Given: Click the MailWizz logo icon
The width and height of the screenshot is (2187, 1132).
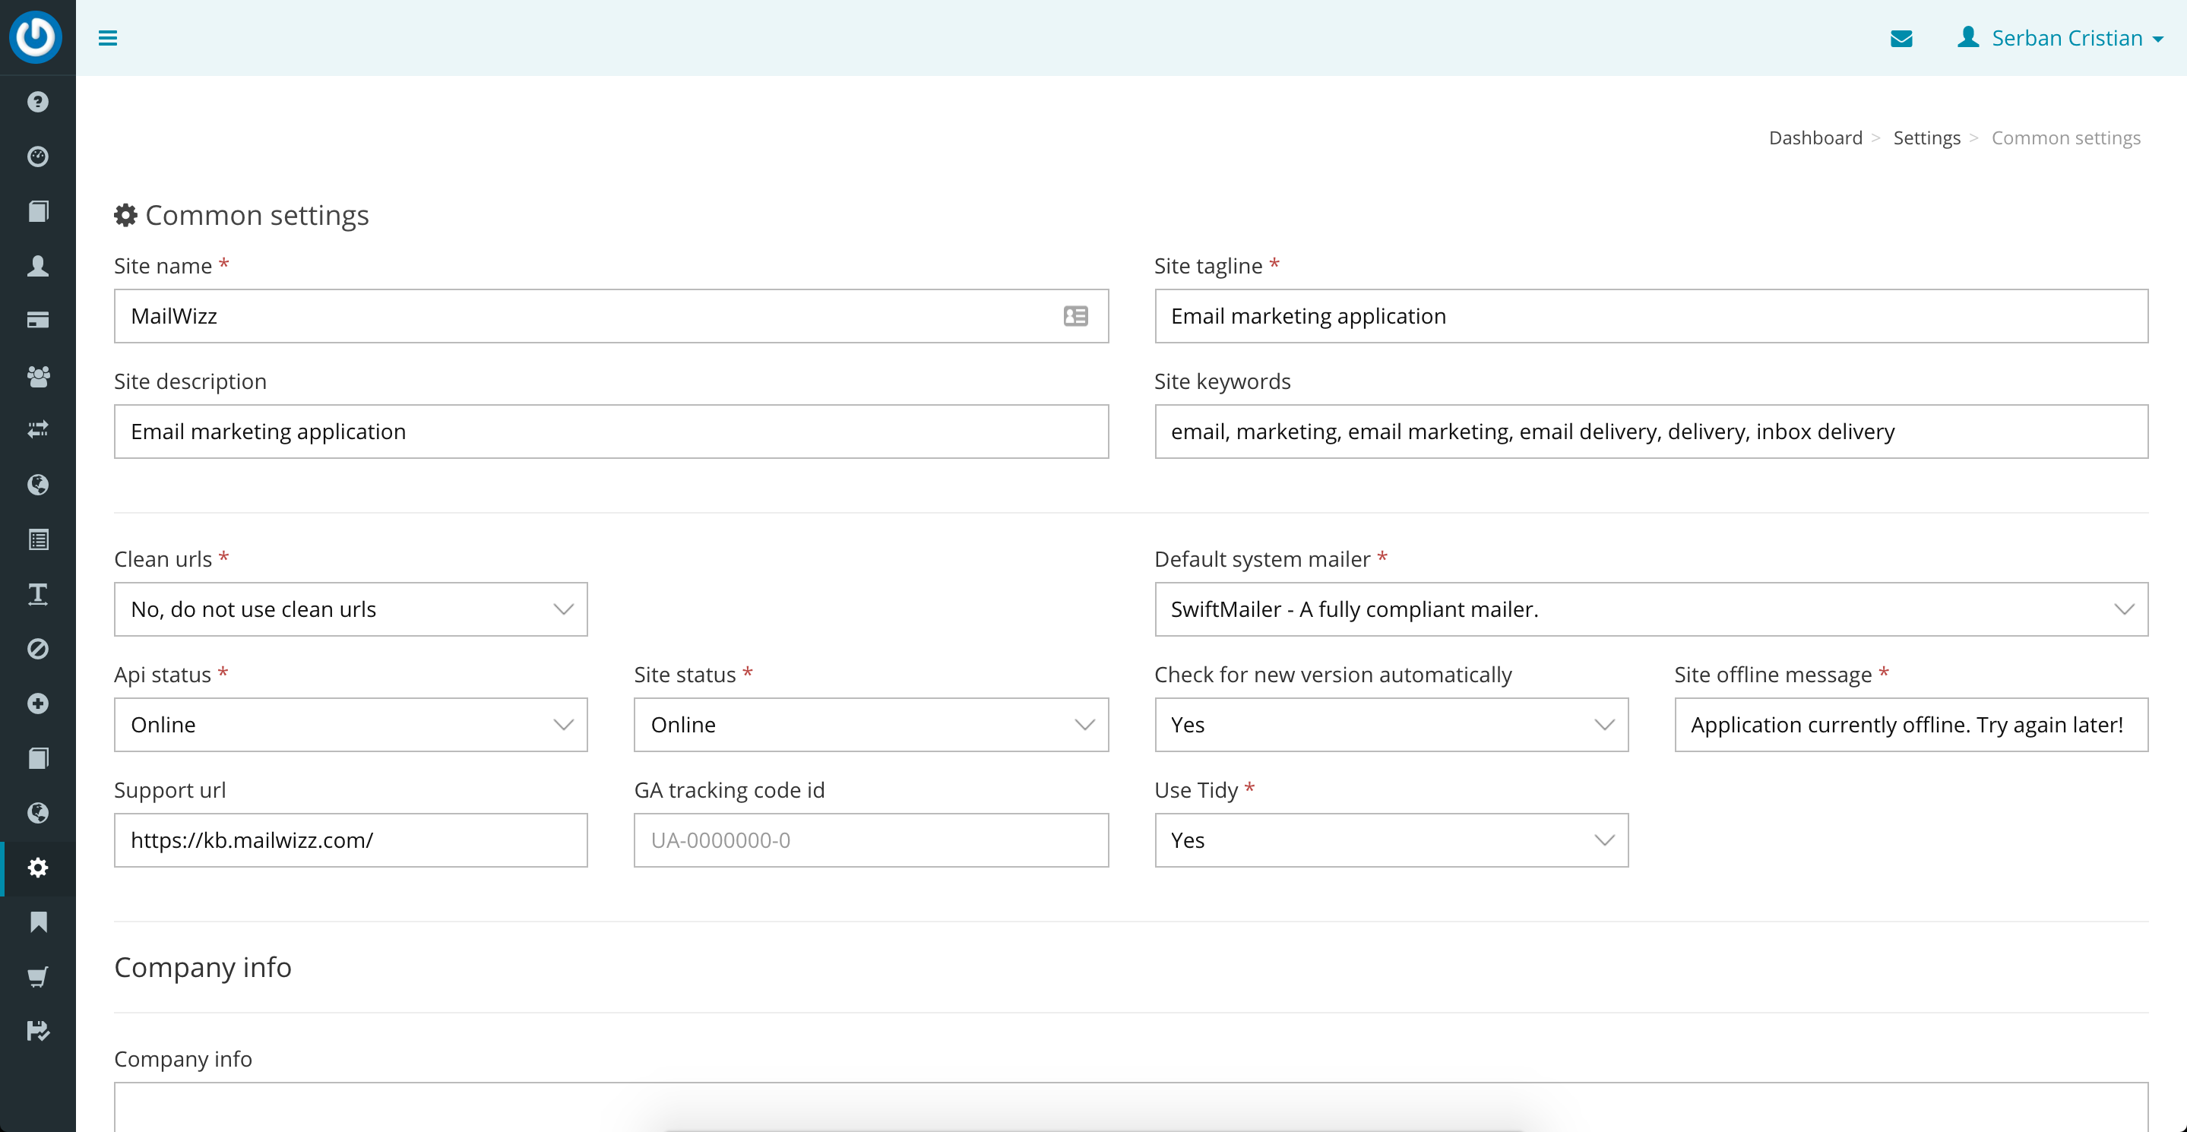Looking at the screenshot, I should tap(36, 37).
